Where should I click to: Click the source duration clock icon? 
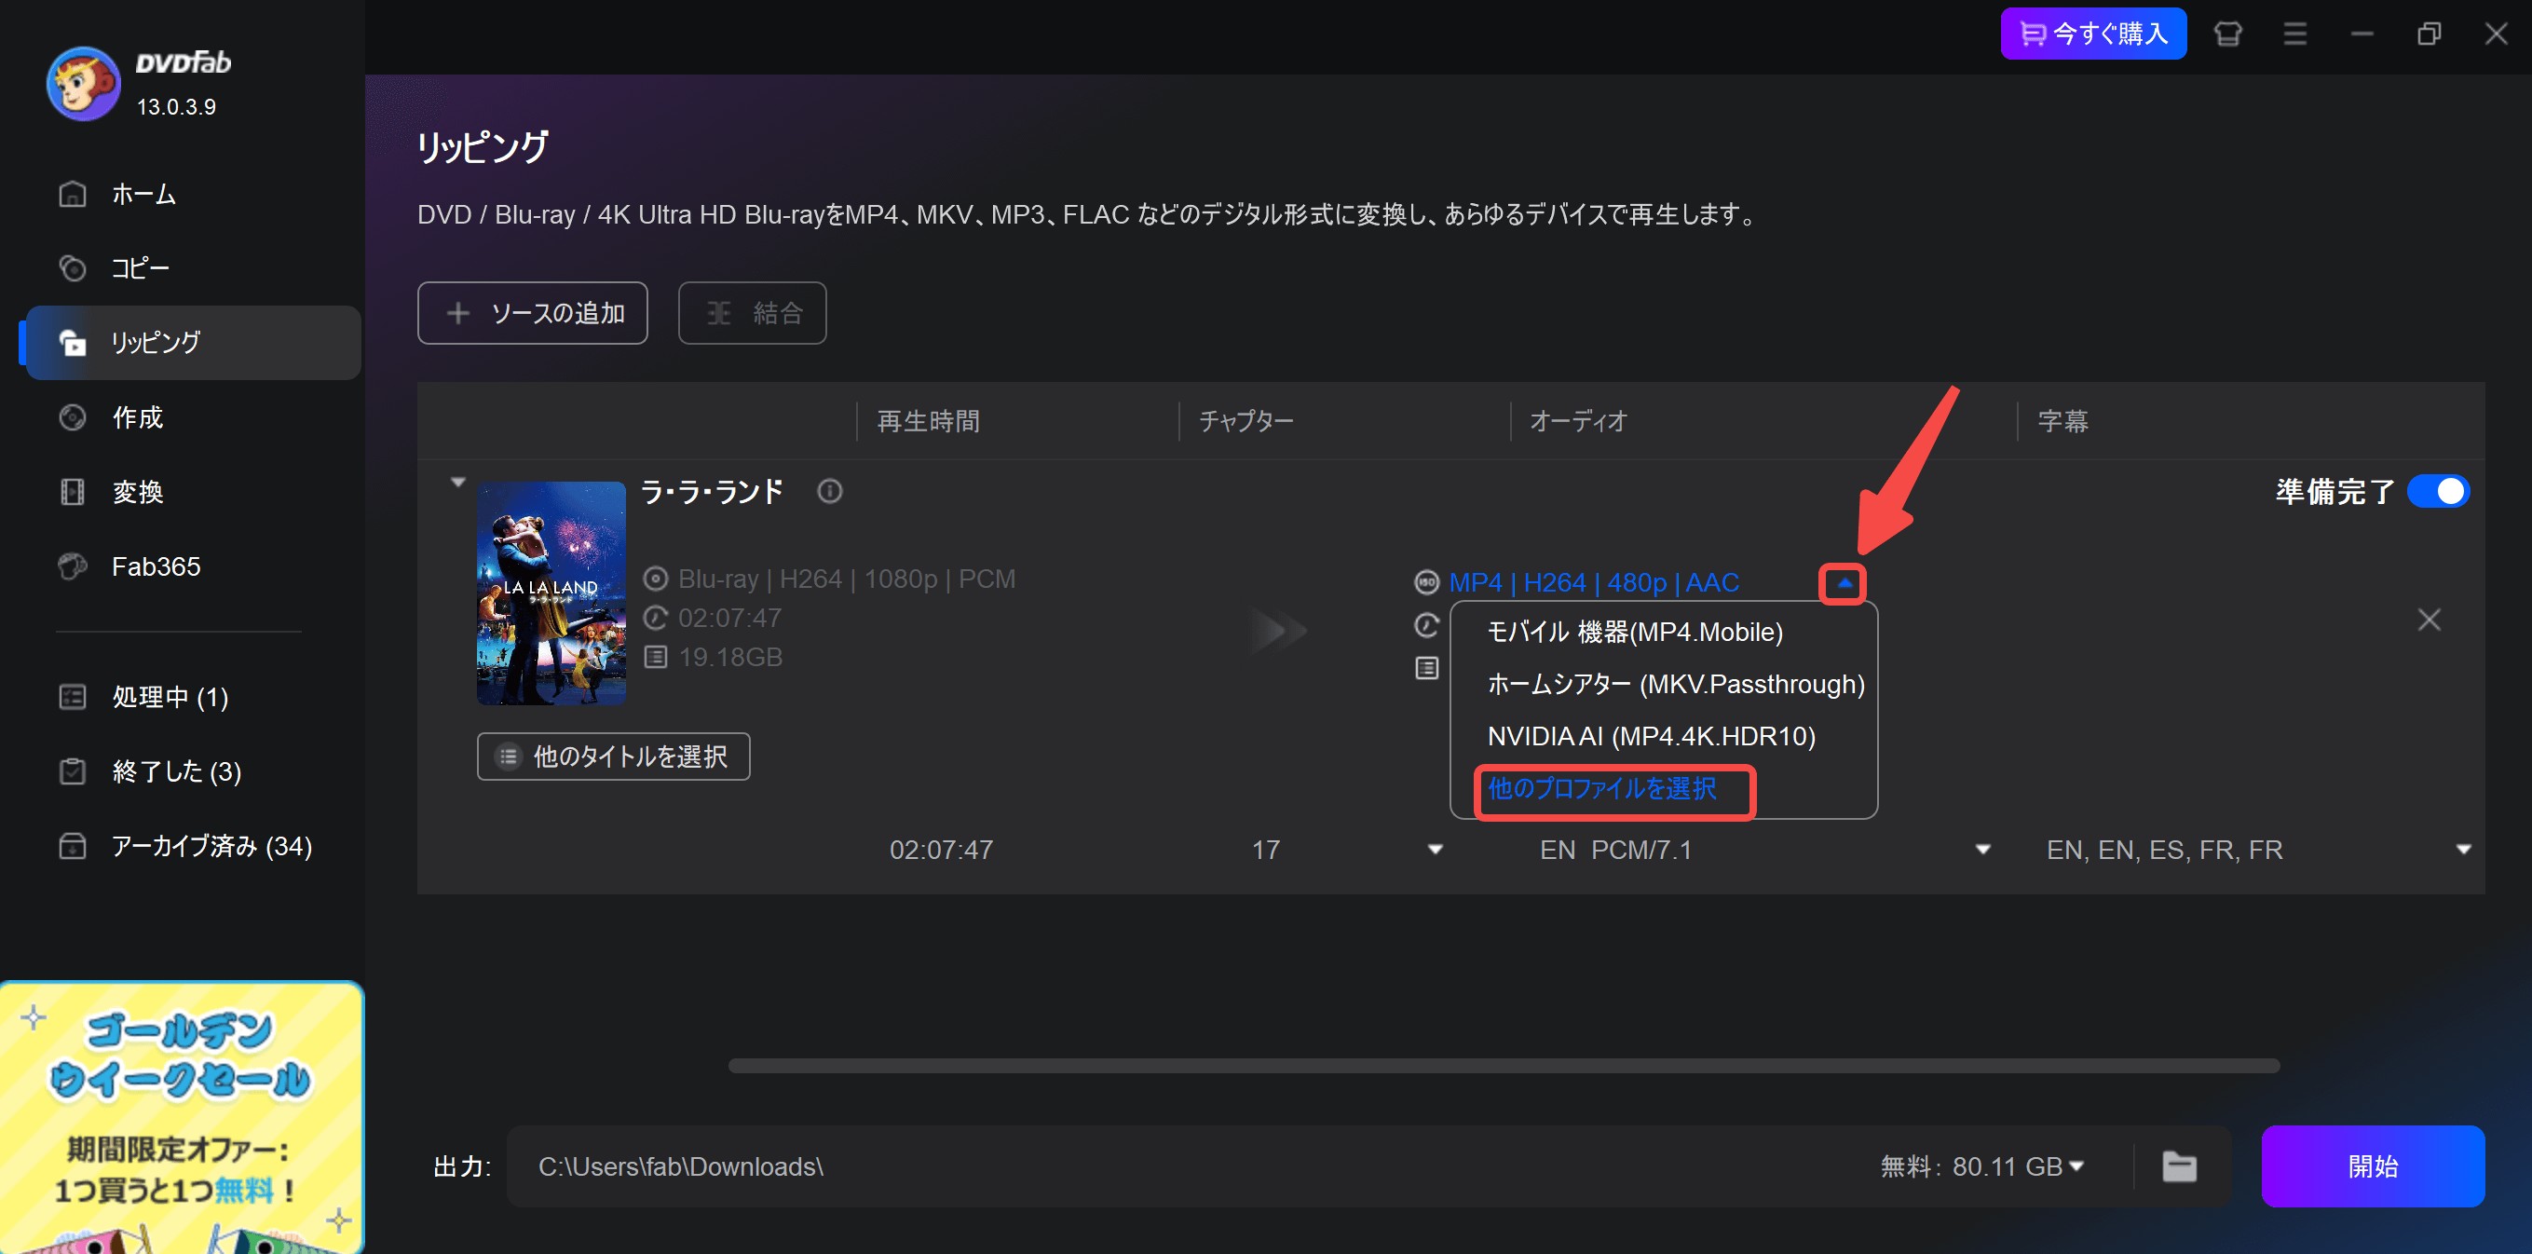click(656, 620)
